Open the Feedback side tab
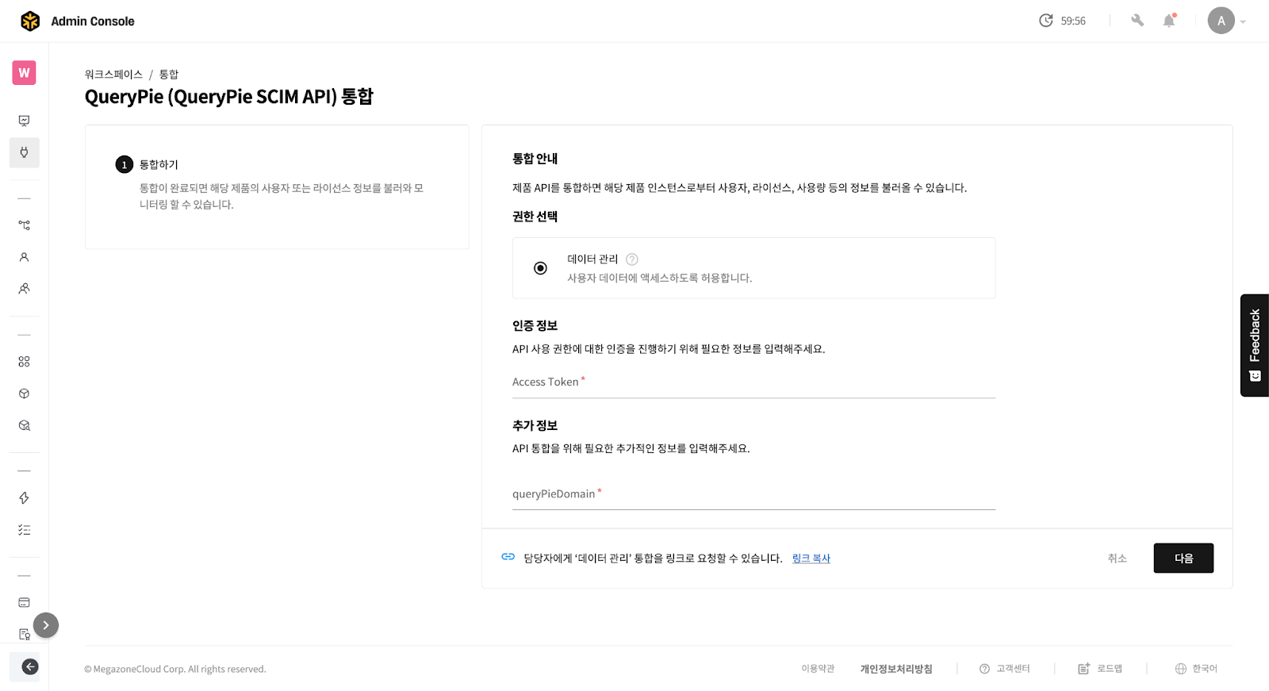 pos(1255,345)
